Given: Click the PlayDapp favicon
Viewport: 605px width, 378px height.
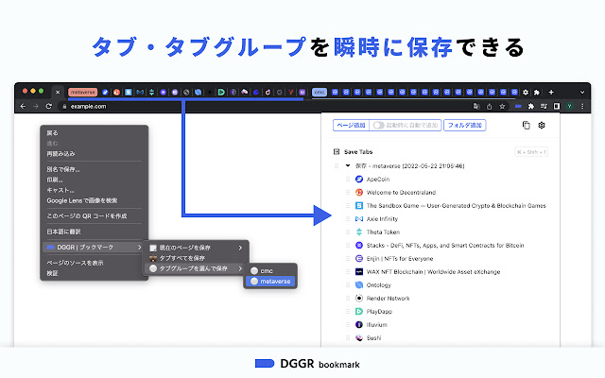Looking at the screenshot, I should [x=359, y=311].
